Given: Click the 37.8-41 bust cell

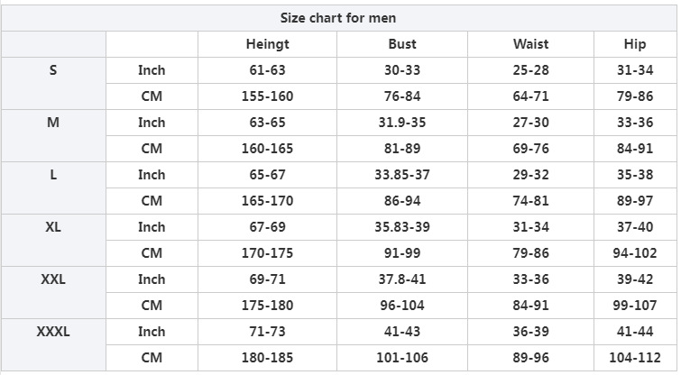Looking at the screenshot, I should pyautogui.click(x=402, y=279).
